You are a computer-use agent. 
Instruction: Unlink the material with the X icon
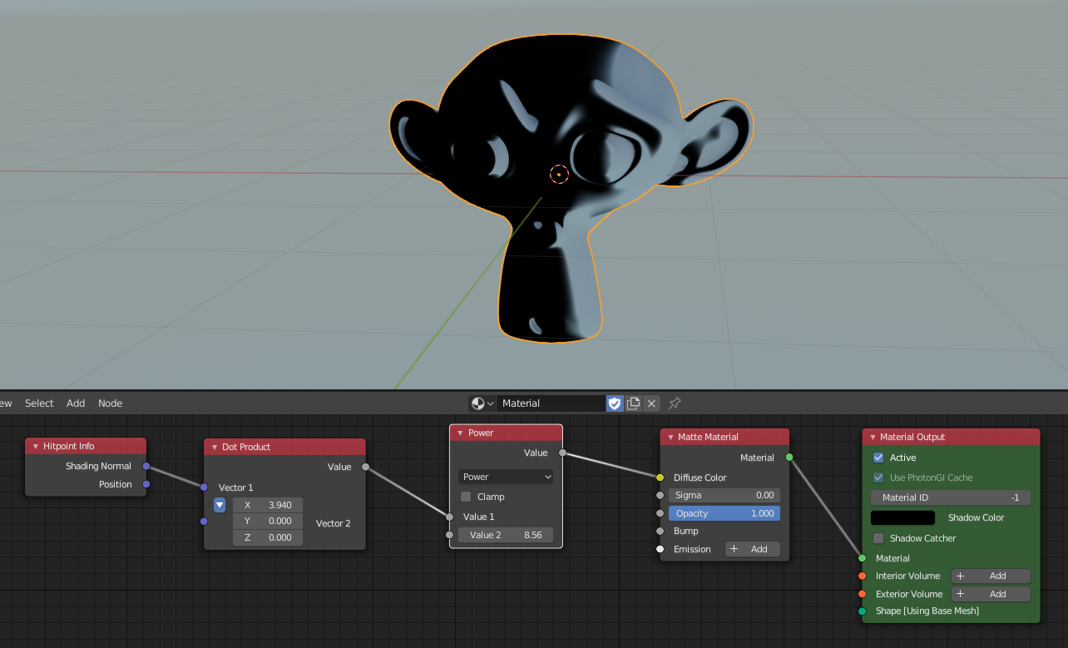[x=652, y=403]
